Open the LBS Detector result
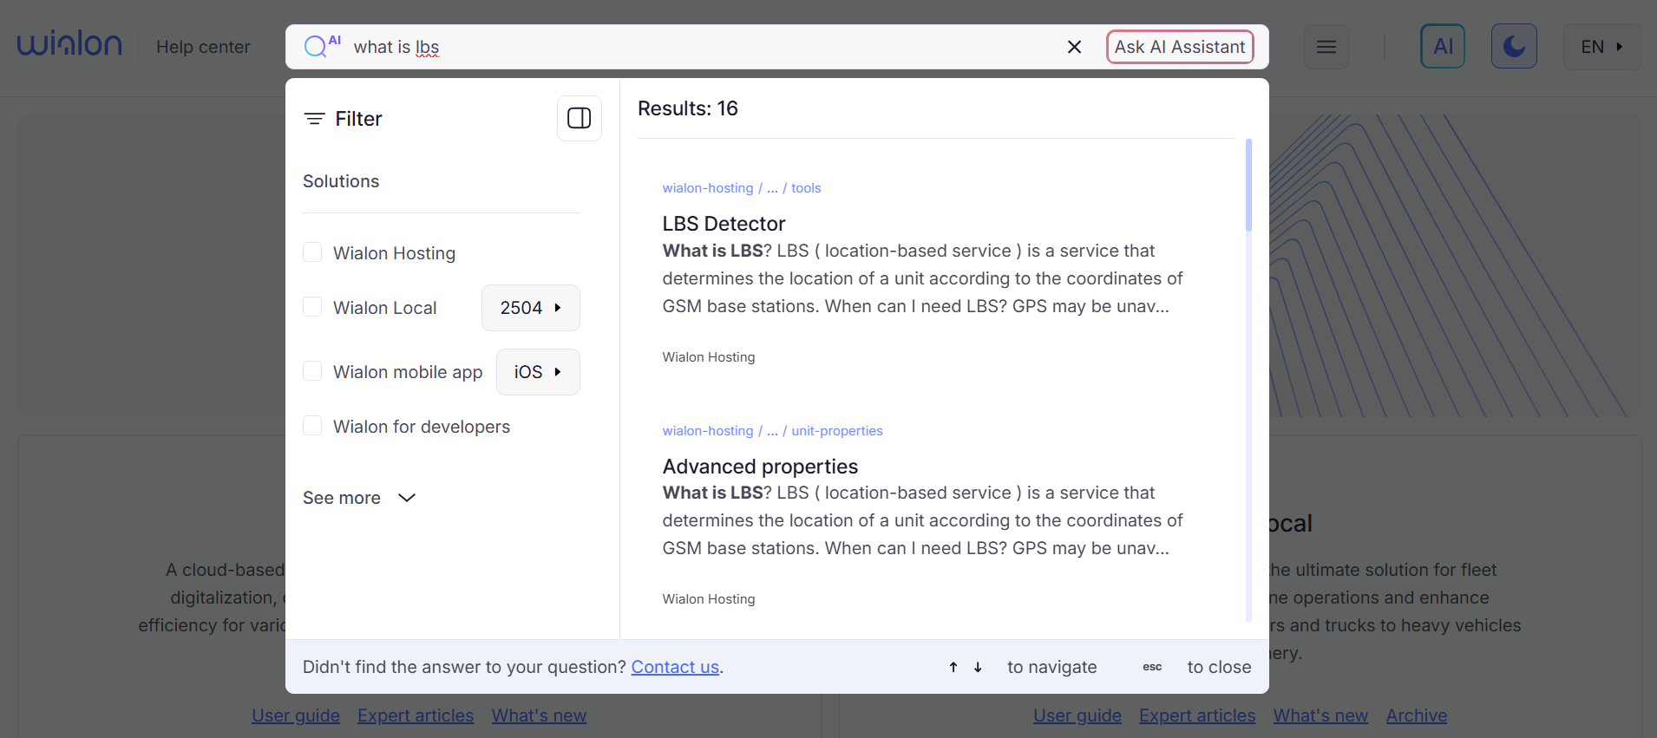1657x738 pixels. click(x=724, y=224)
